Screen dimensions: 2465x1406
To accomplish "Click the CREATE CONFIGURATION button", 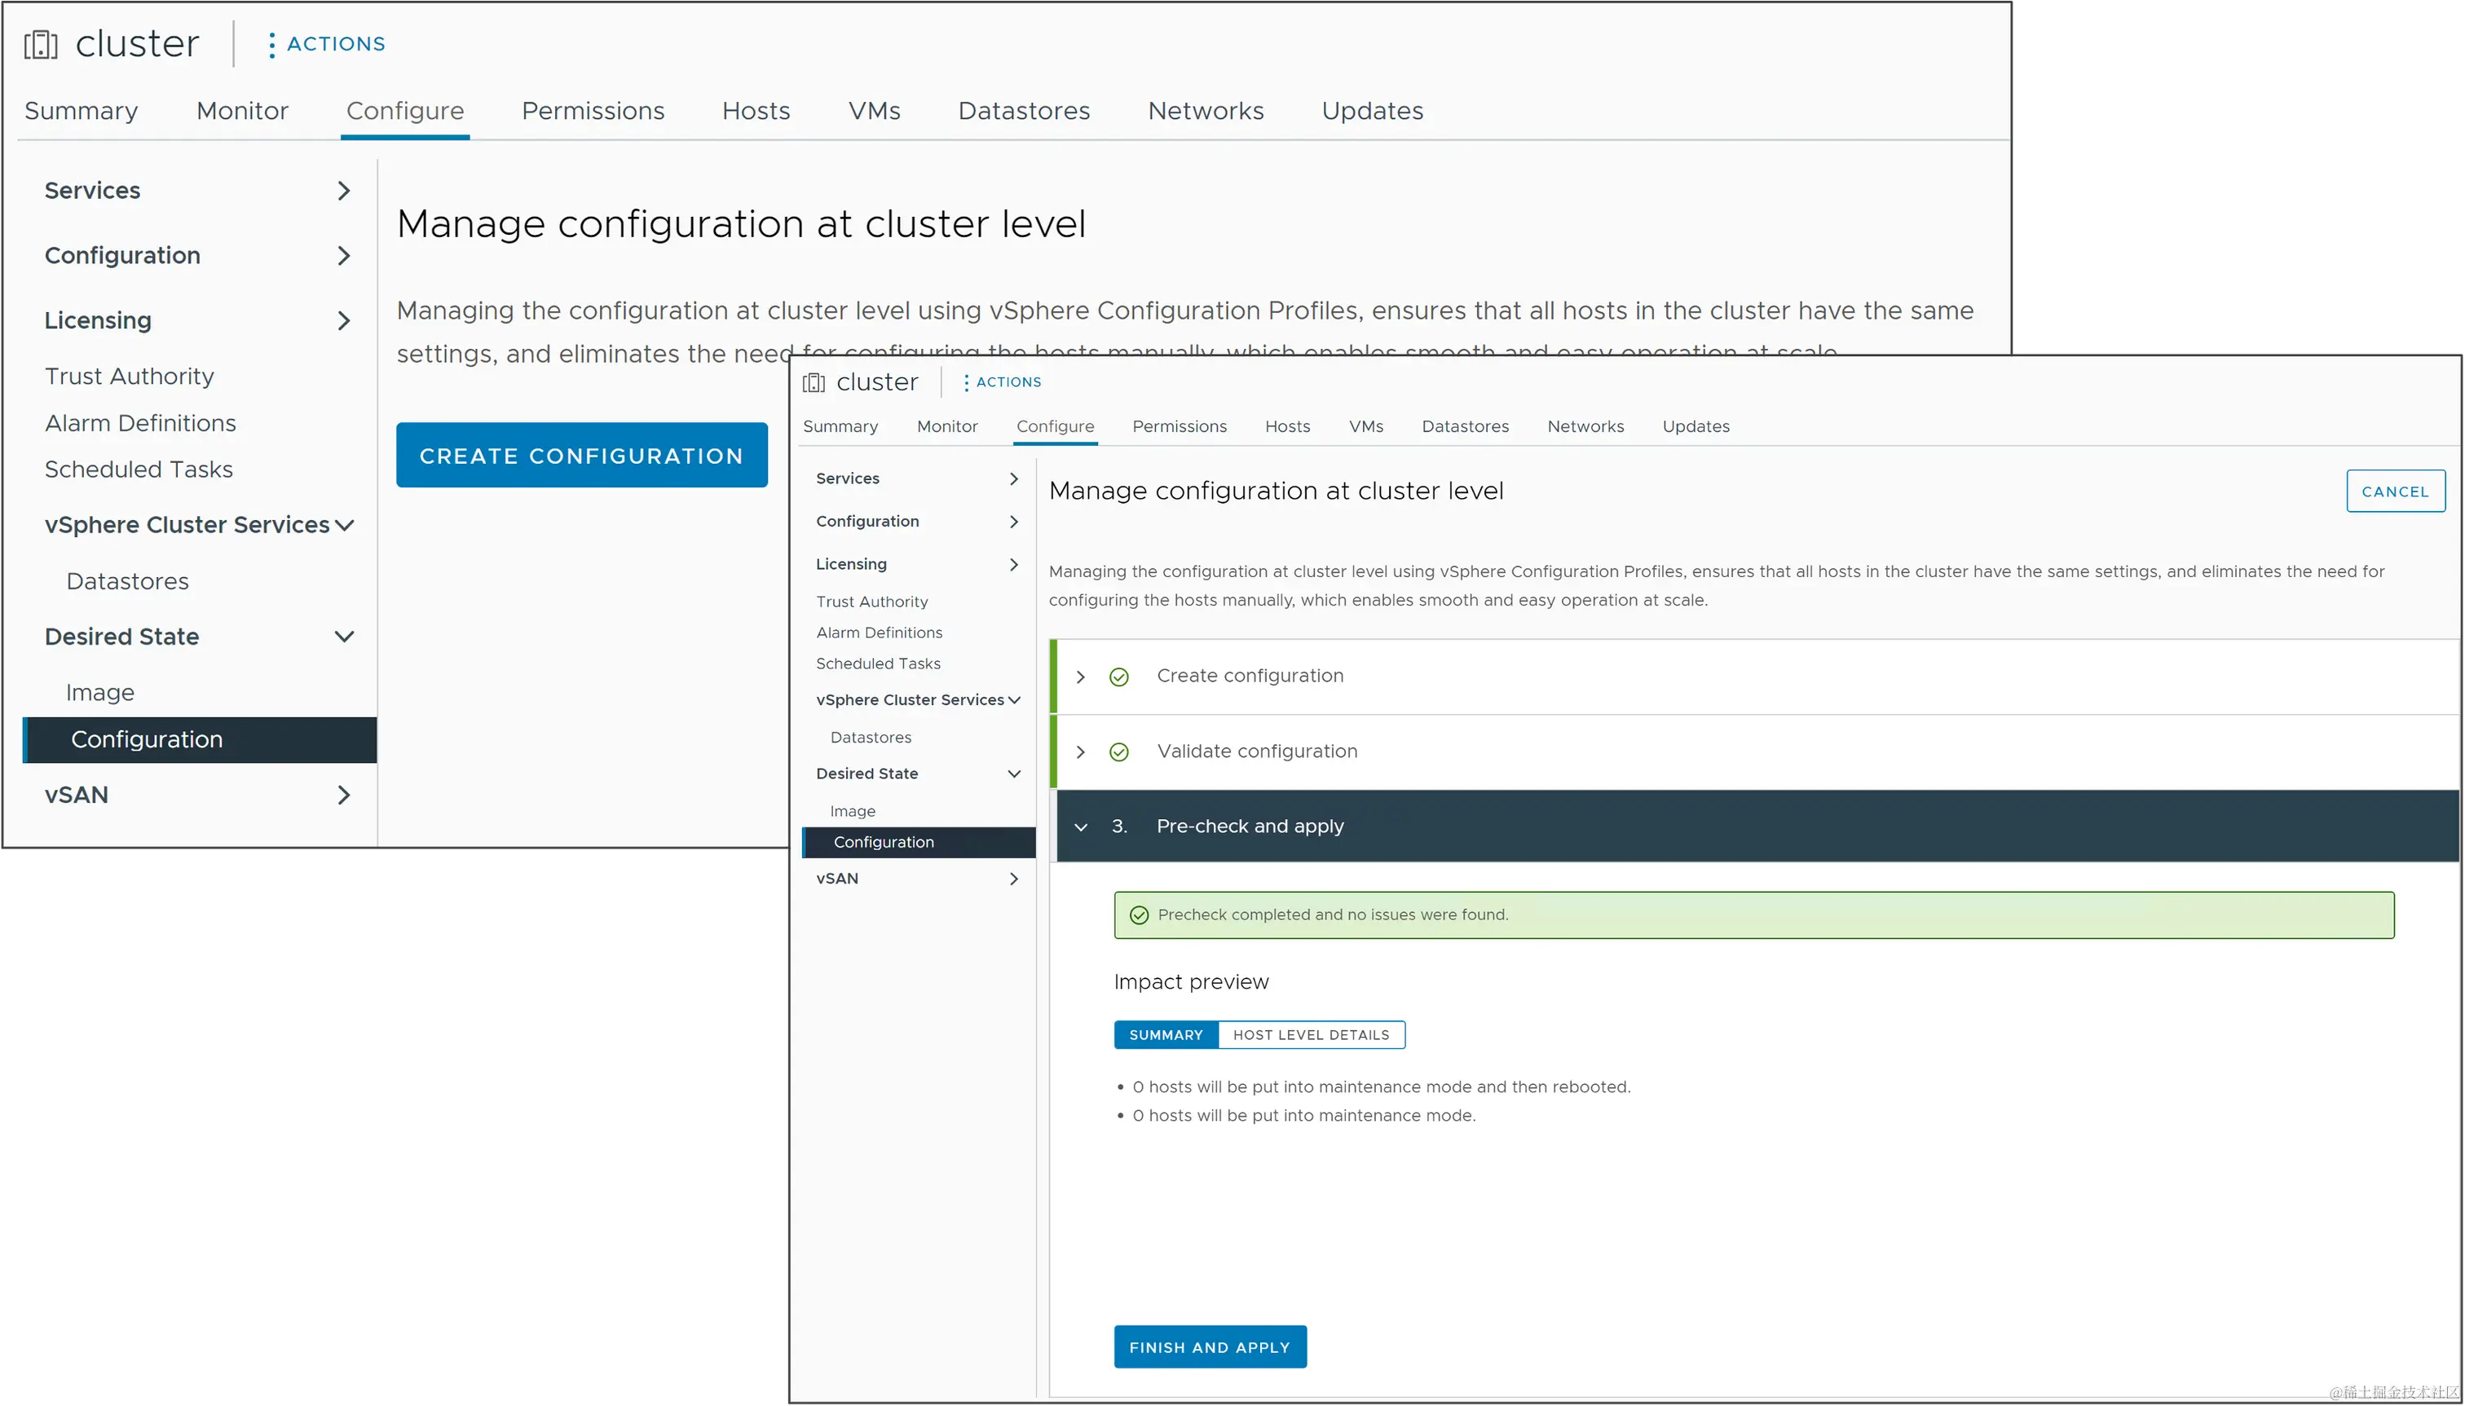I will click(x=581, y=455).
